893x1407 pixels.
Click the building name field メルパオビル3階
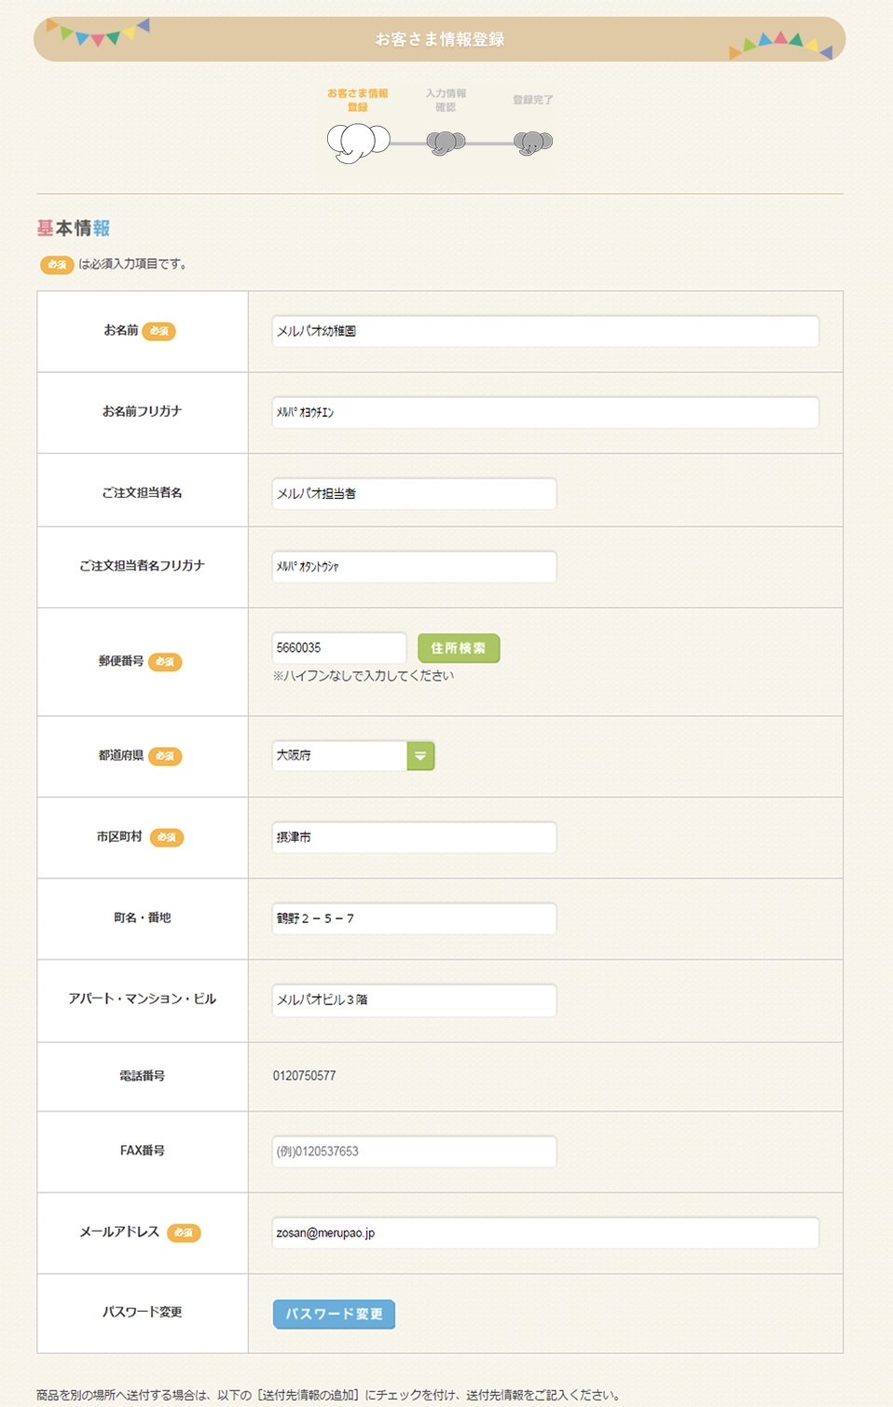click(x=414, y=1000)
